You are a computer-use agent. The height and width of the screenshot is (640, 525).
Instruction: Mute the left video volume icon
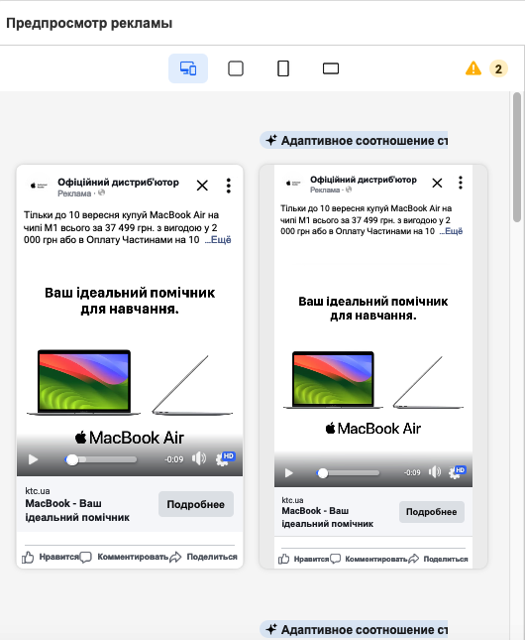pyautogui.click(x=199, y=458)
